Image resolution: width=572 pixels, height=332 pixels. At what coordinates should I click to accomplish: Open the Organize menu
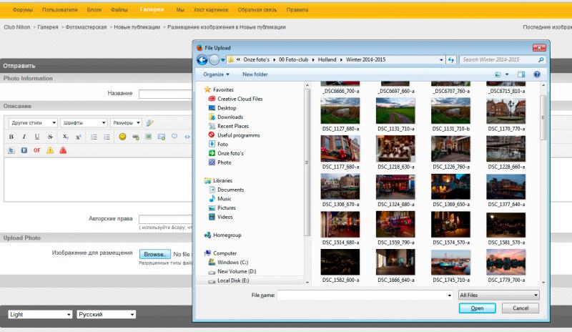click(216, 74)
